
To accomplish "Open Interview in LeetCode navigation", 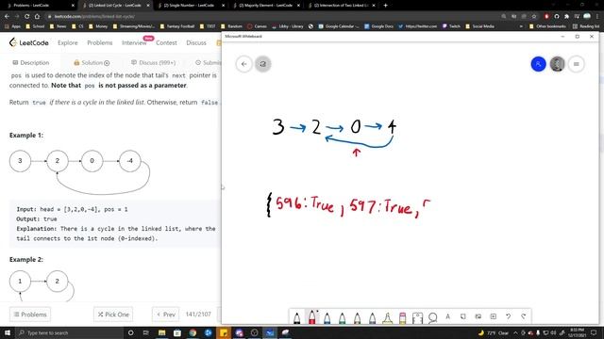I will pos(134,42).
